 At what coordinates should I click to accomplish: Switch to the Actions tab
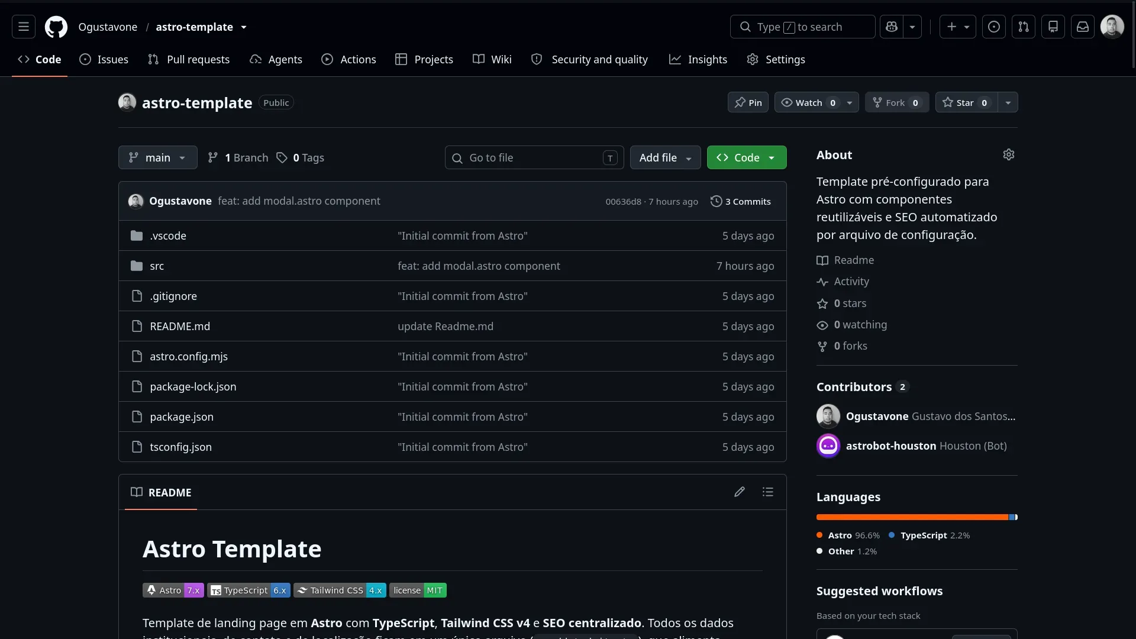(x=348, y=59)
